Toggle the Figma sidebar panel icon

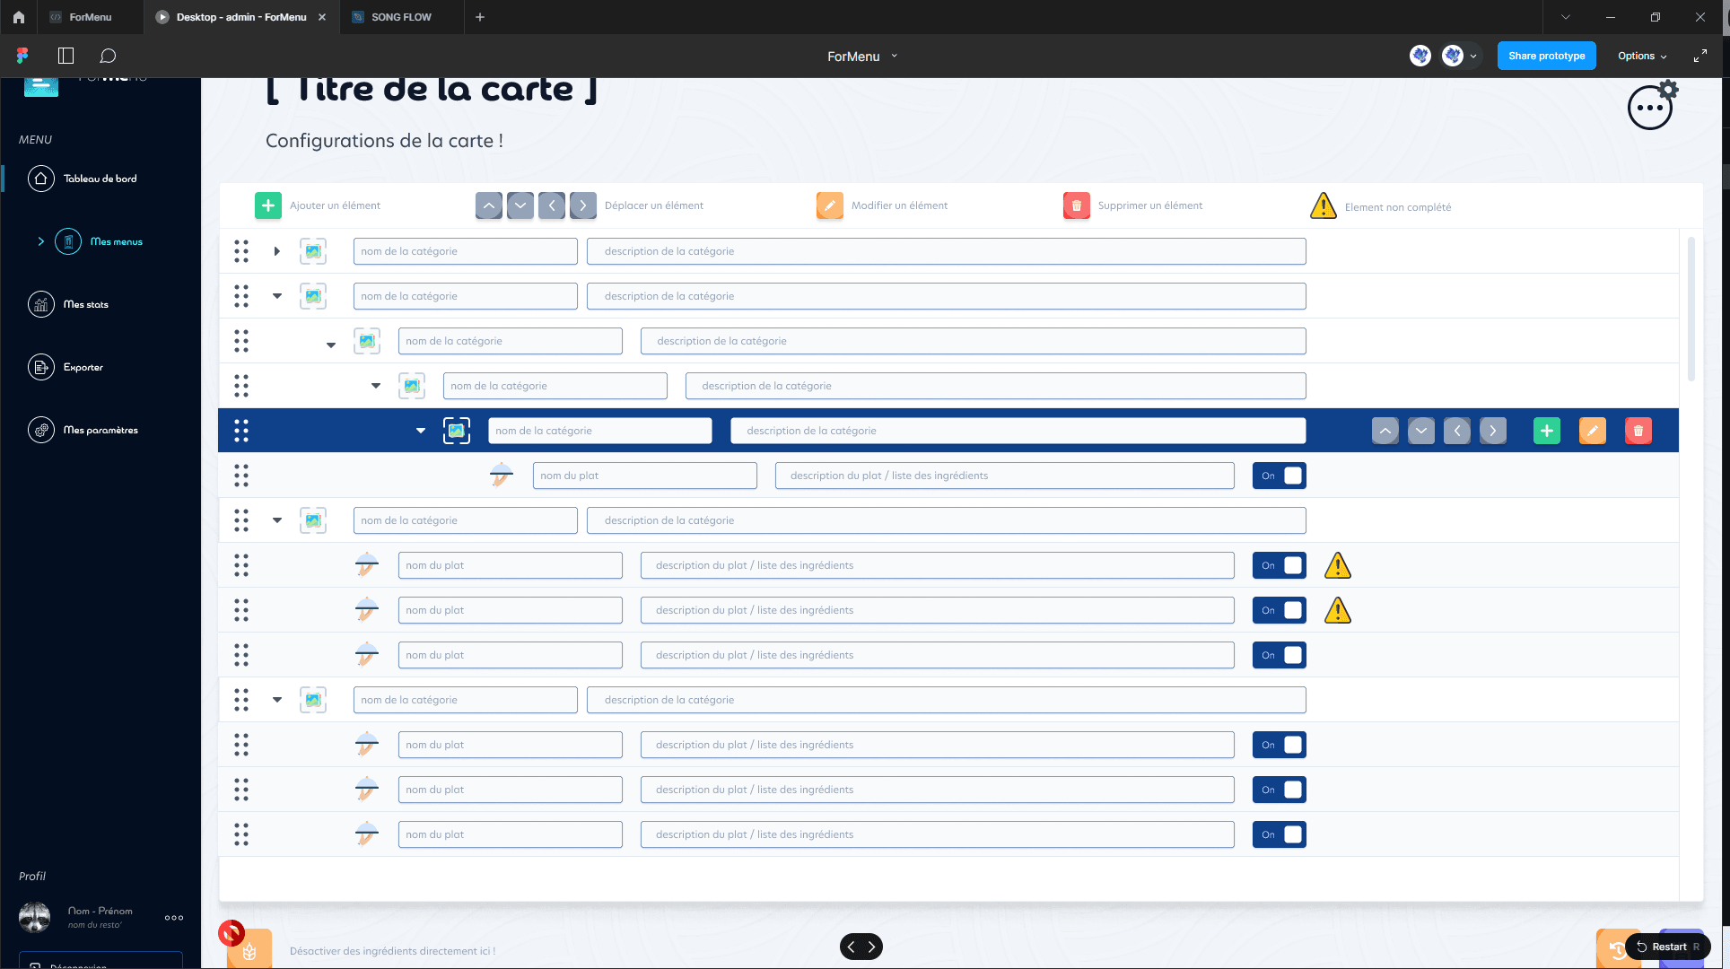(x=66, y=56)
